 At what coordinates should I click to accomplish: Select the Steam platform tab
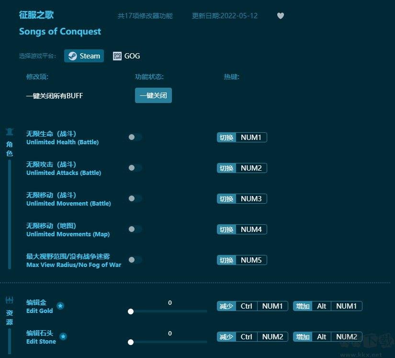[x=84, y=56]
